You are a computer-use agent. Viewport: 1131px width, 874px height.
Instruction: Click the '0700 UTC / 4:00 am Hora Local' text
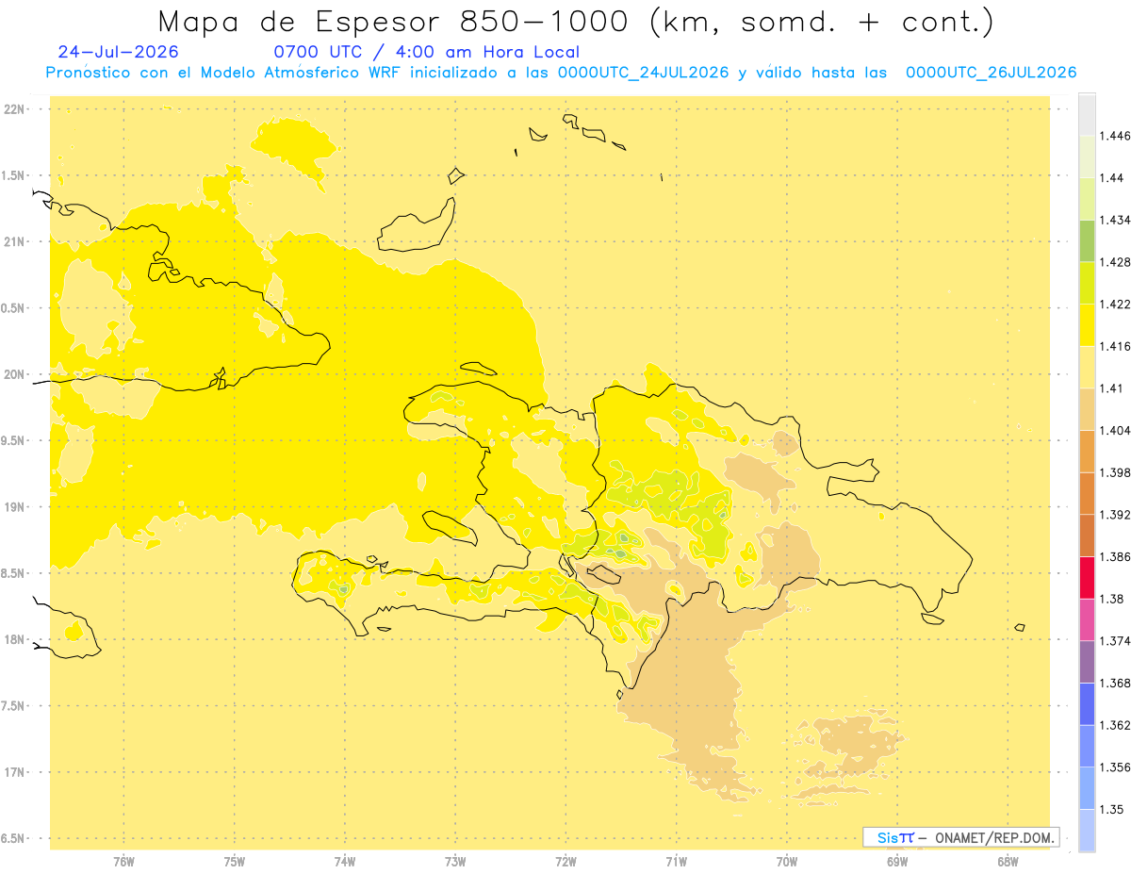pyautogui.click(x=426, y=52)
